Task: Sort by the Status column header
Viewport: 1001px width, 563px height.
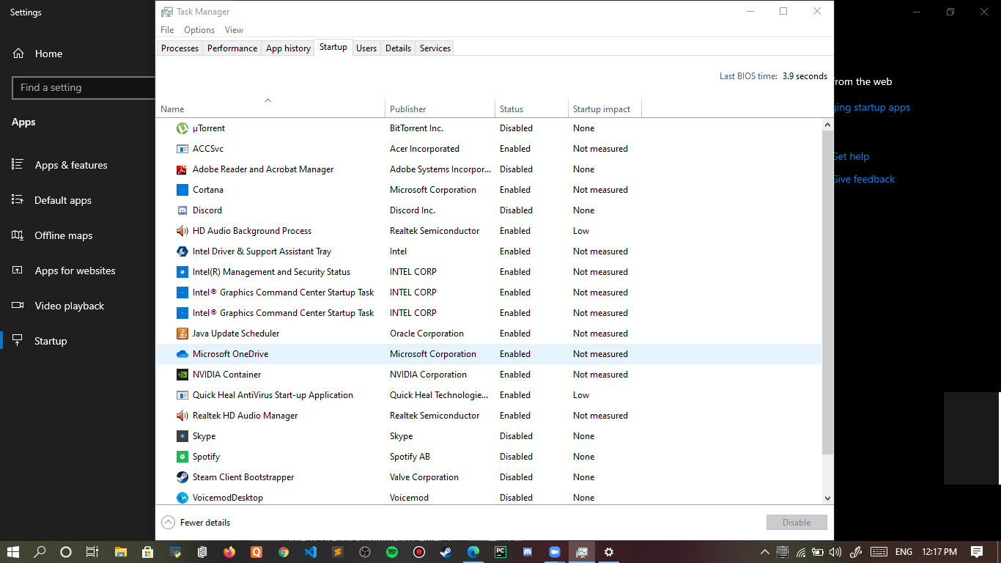Action: click(531, 109)
